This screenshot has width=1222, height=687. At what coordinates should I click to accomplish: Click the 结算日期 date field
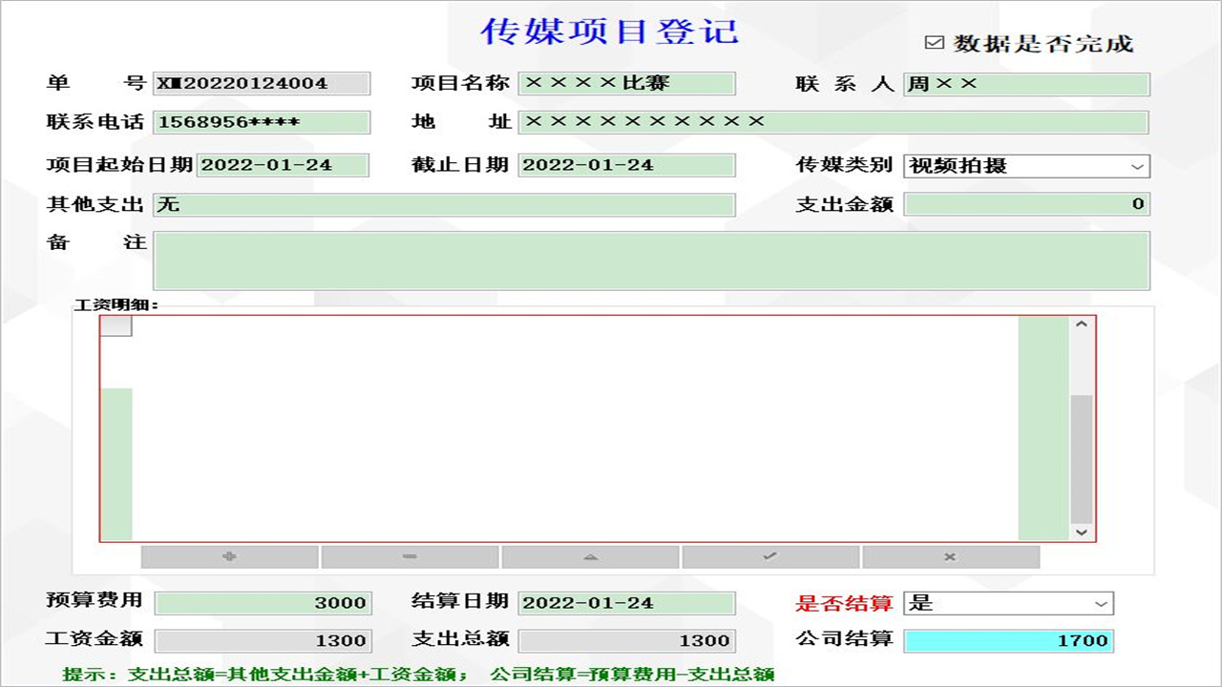[x=625, y=603]
